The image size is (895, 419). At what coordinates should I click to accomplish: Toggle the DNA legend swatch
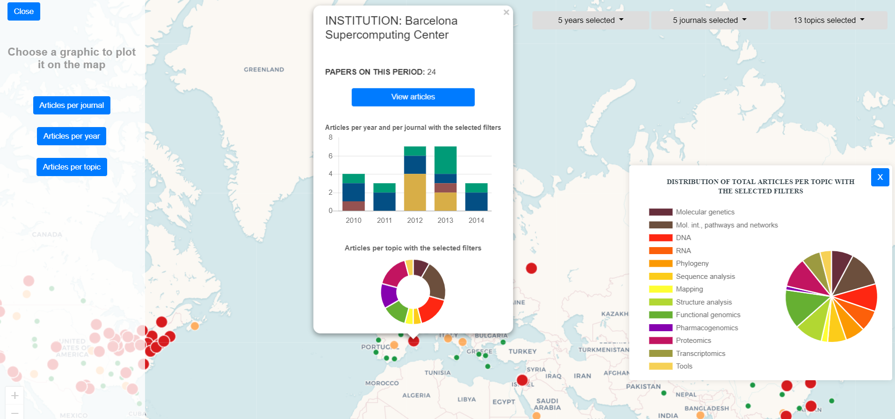point(661,238)
